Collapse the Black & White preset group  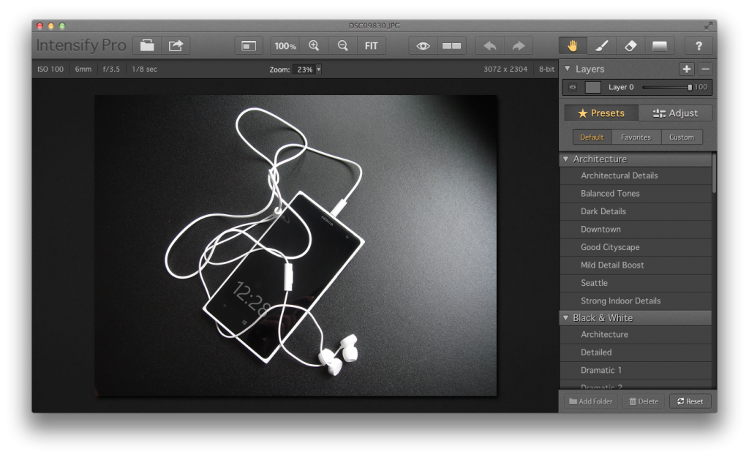[x=566, y=317]
